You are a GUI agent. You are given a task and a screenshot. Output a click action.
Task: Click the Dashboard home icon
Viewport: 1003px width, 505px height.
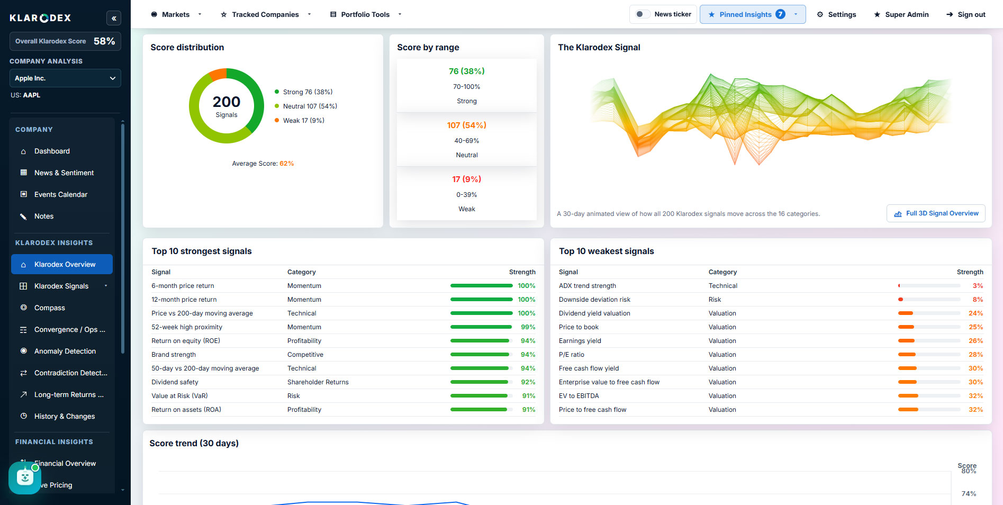pos(23,151)
